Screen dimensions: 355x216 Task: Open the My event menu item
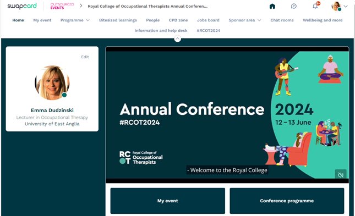coord(42,20)
